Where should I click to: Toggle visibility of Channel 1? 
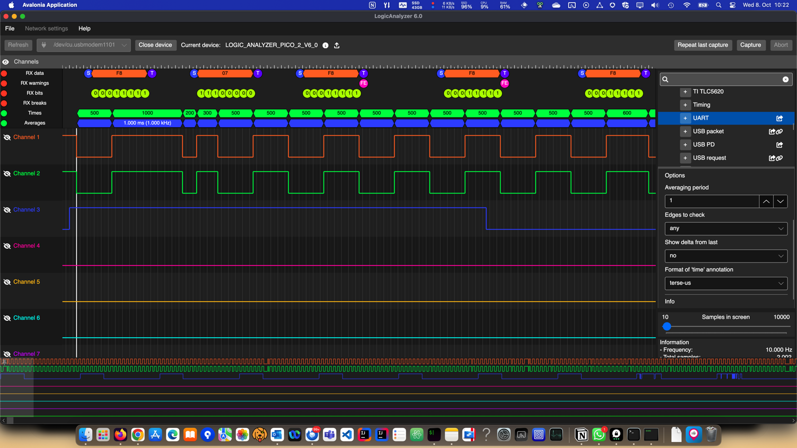click(7, 137)
